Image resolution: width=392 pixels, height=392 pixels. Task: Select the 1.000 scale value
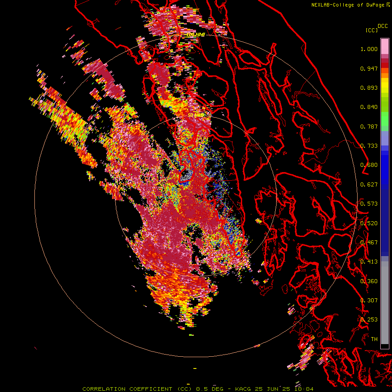click(x=369, y=49)
